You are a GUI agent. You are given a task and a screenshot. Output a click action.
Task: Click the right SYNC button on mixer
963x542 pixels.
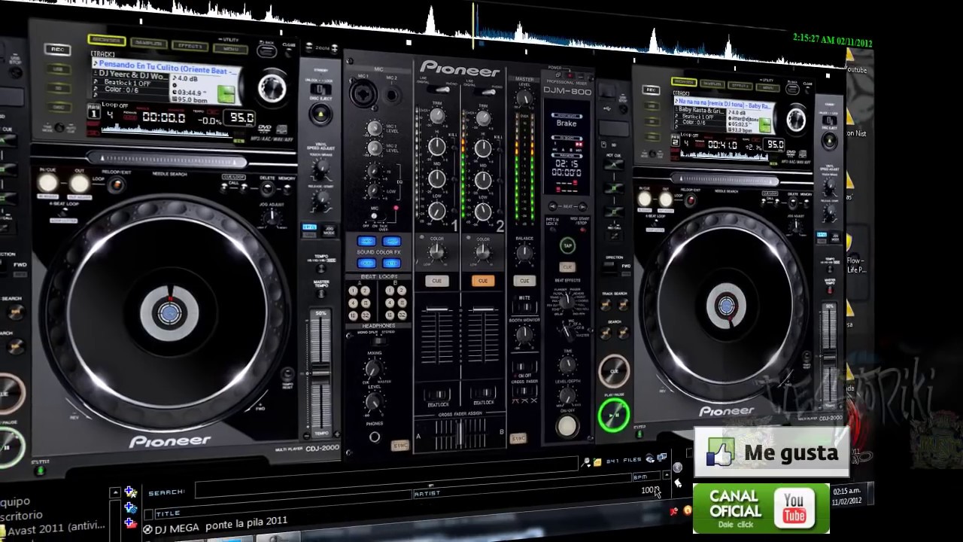518,437
